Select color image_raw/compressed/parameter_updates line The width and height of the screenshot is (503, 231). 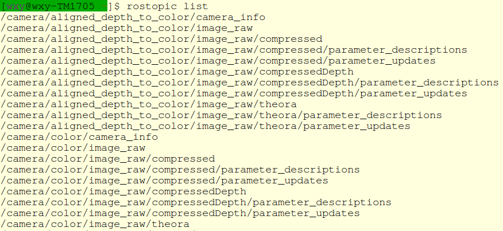pos(165,181)
